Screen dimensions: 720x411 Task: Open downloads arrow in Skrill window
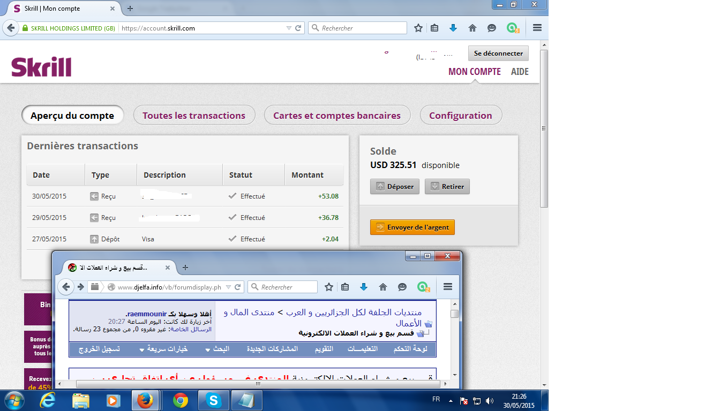453,28
